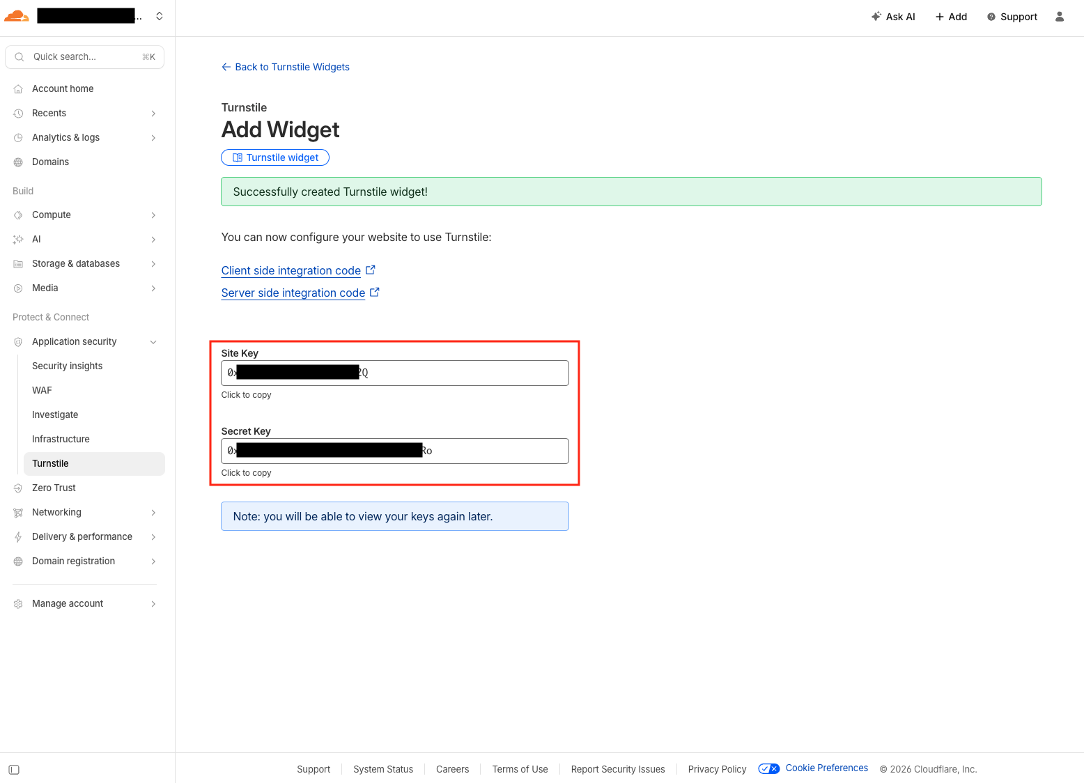This screenshot has width=1084, height=783.
Task: Collapse sidebar using bottom-left panel icon
Action: click(14, 770)
